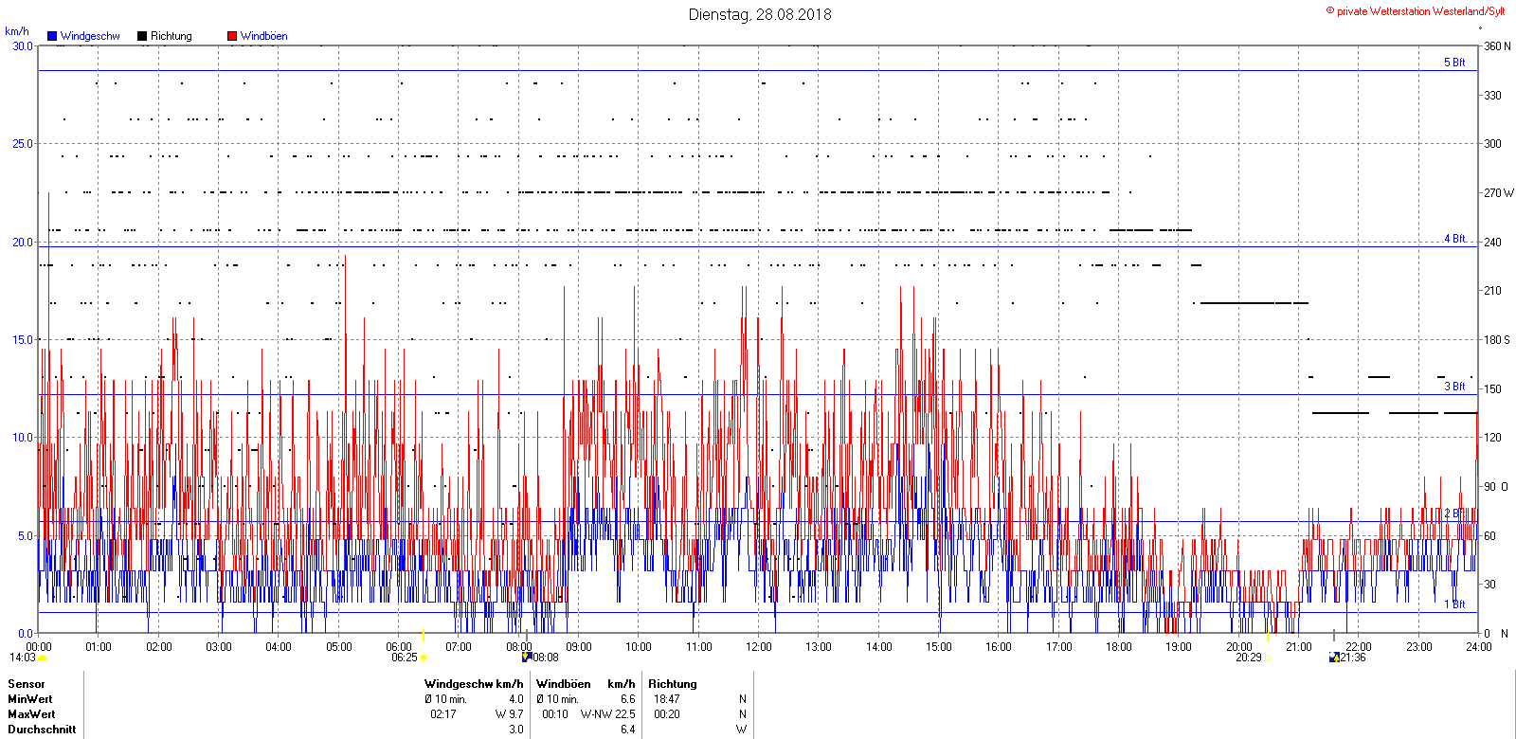Click the '30.0' speed axis value
This screenshot has width=1516, height=739.
23,45
